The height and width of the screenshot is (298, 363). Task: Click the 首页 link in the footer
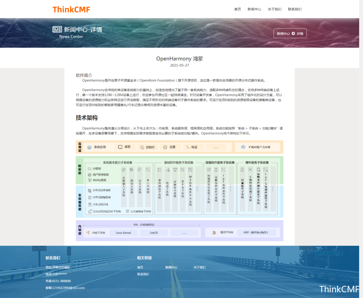coord(140,267)
